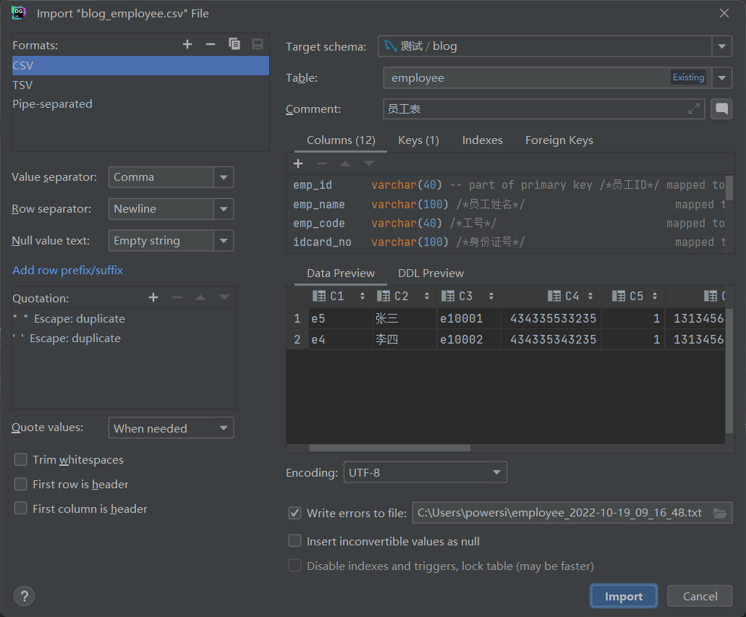Screen dimensions: 746x617
Task: Click Add row prefix/suffix link
Action: pos(67,271)
